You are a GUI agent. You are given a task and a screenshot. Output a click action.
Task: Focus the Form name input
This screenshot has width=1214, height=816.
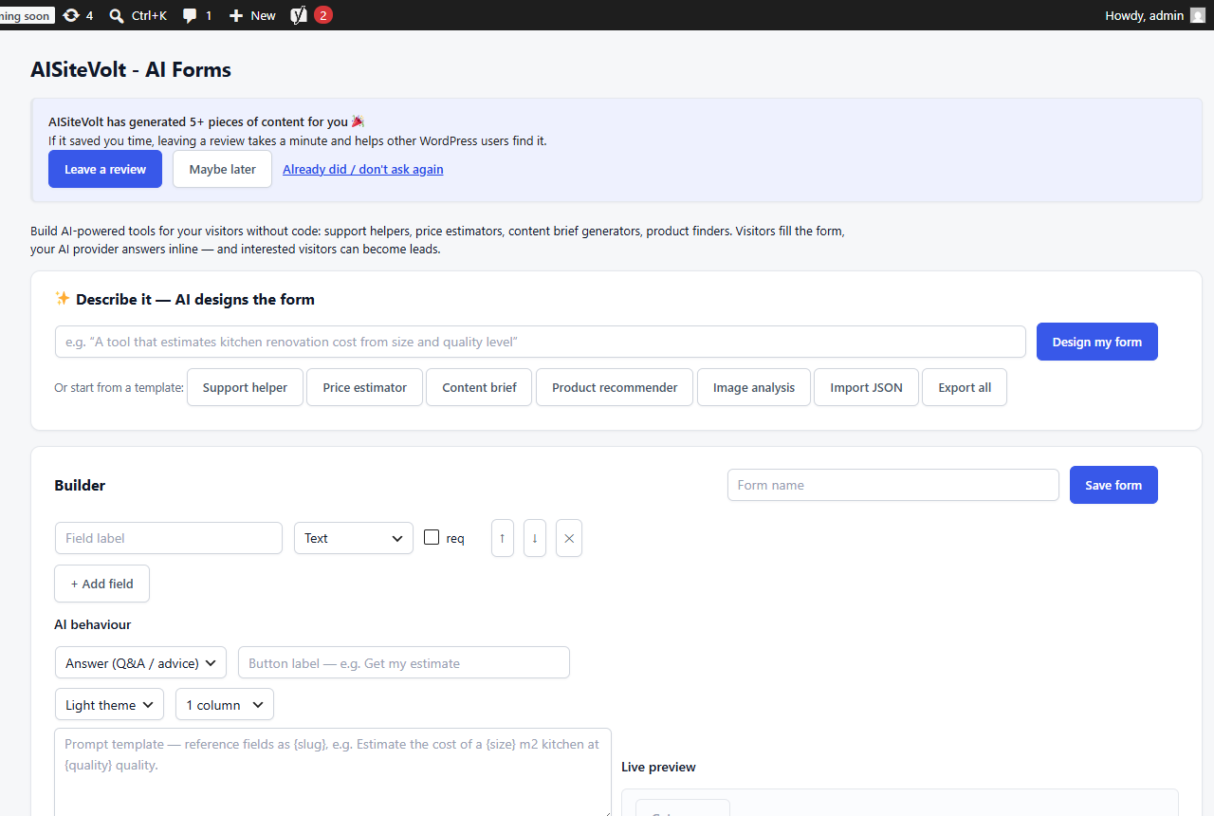893,485
